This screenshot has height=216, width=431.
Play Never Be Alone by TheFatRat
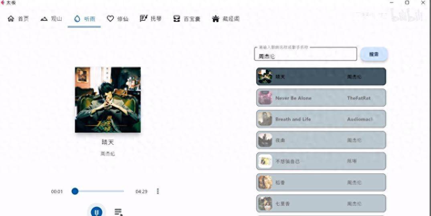321,98
